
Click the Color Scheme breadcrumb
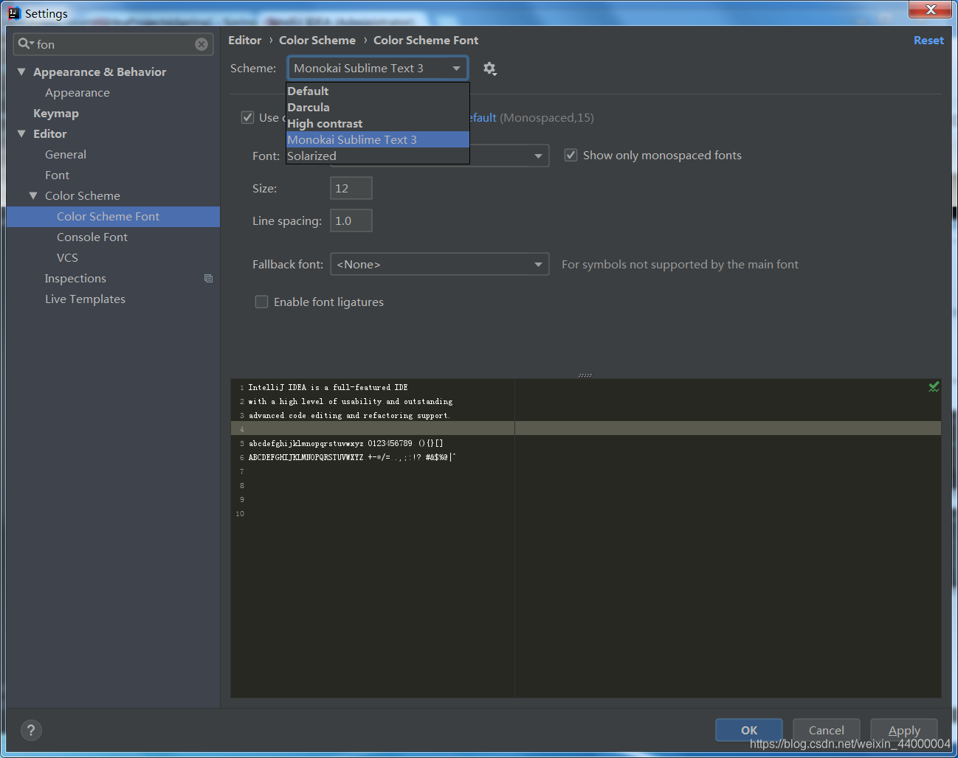tap(317, 41)
